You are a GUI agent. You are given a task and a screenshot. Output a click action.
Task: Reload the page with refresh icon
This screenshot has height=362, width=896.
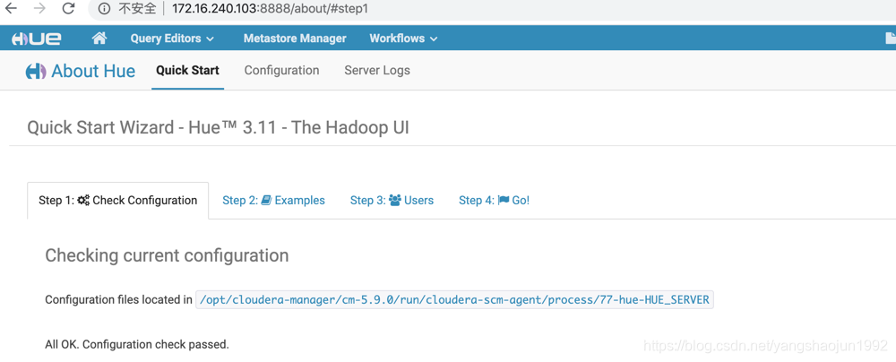pos(68,9)
